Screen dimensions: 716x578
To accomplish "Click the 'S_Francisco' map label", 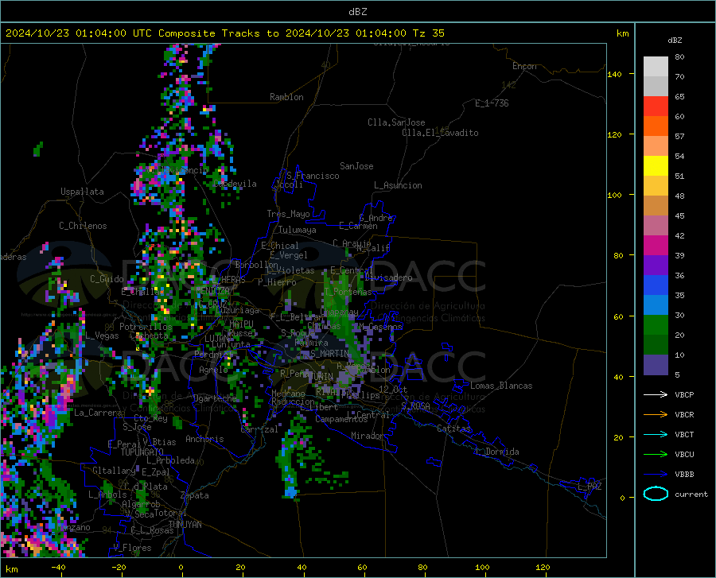I will (x=313, y=176).
